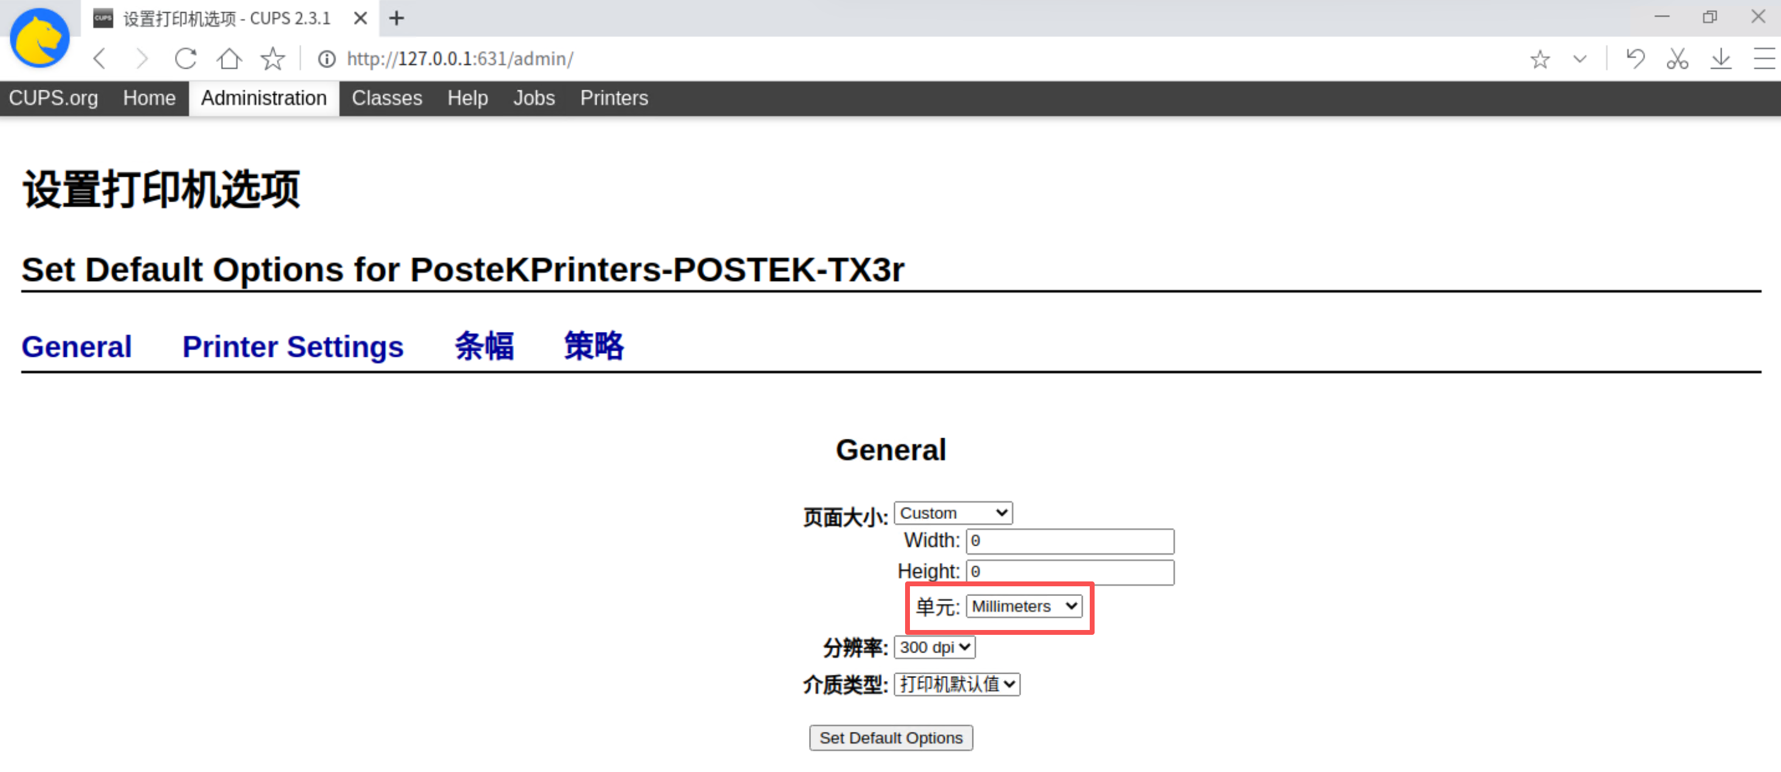
Task: Open the 分辨率 300 dpi dropdown
Action: point(935,648)
